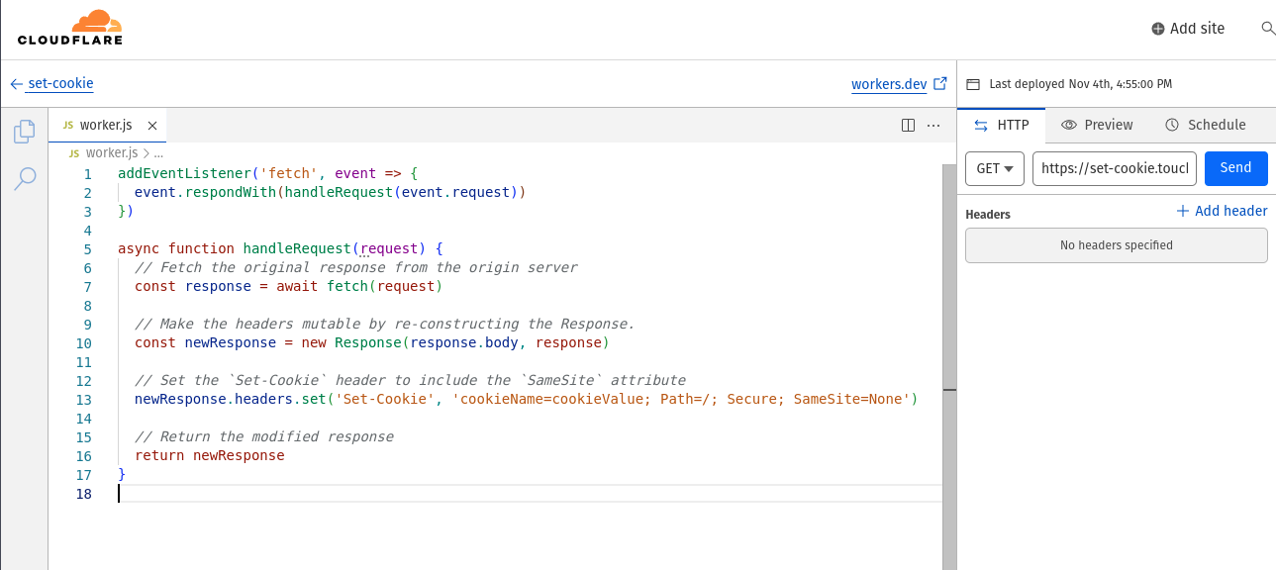Expand the breadcrumb chevron after worker.js

(x=147, y=153)
